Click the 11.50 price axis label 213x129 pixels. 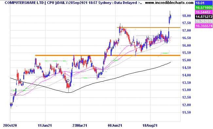[x=186, y=112]
